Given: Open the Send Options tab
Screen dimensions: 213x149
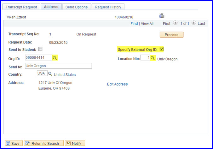Looking at the screenshot, I should point(77,7).
